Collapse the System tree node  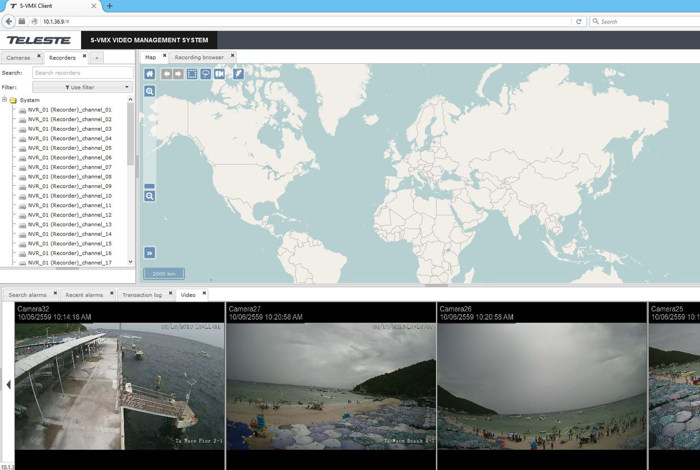[5, 100]
